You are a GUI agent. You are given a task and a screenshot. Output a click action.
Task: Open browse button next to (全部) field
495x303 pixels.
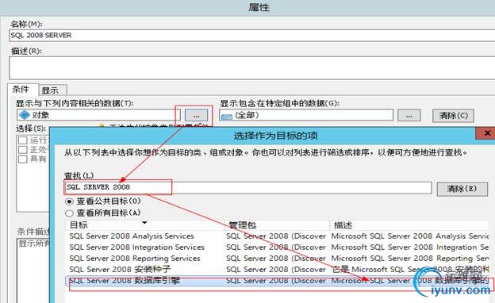click(x=409, y=116)
